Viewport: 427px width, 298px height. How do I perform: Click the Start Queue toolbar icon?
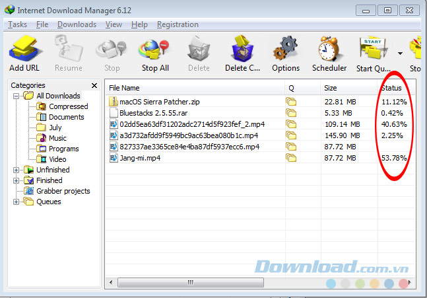374,48
